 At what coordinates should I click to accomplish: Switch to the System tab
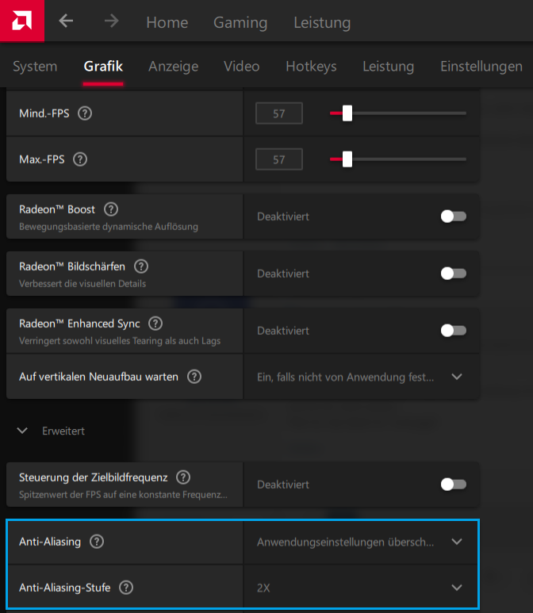pyautogui.click(x=35, y=66)
